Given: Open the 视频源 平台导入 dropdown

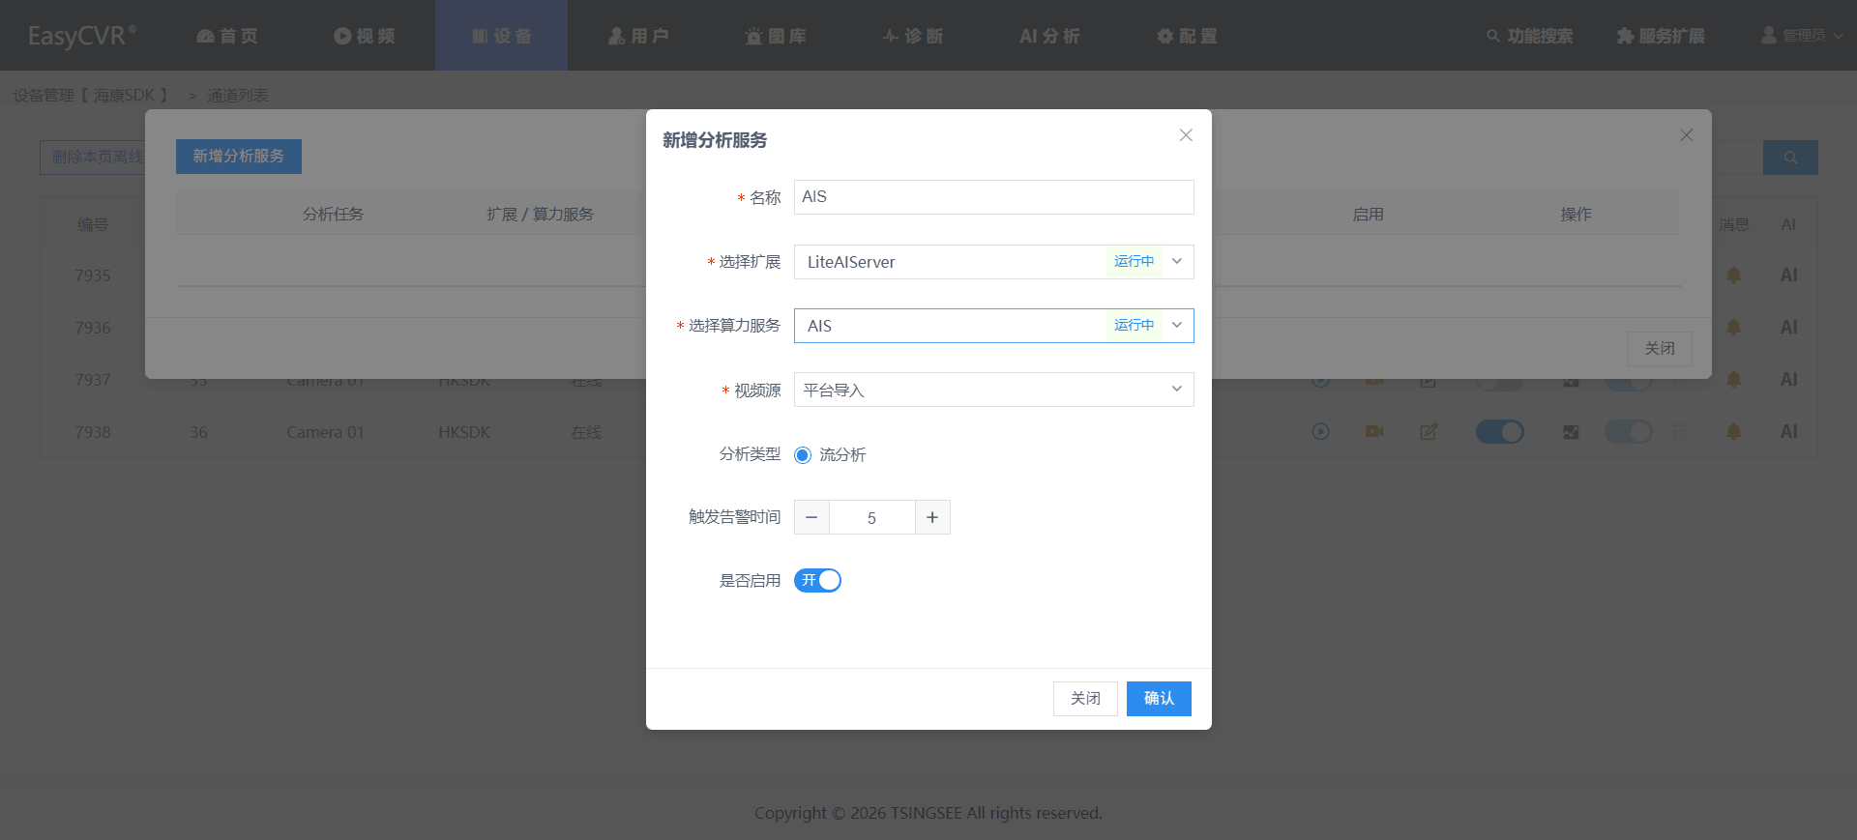Looking at the screenshot, I should pos(993,390).
